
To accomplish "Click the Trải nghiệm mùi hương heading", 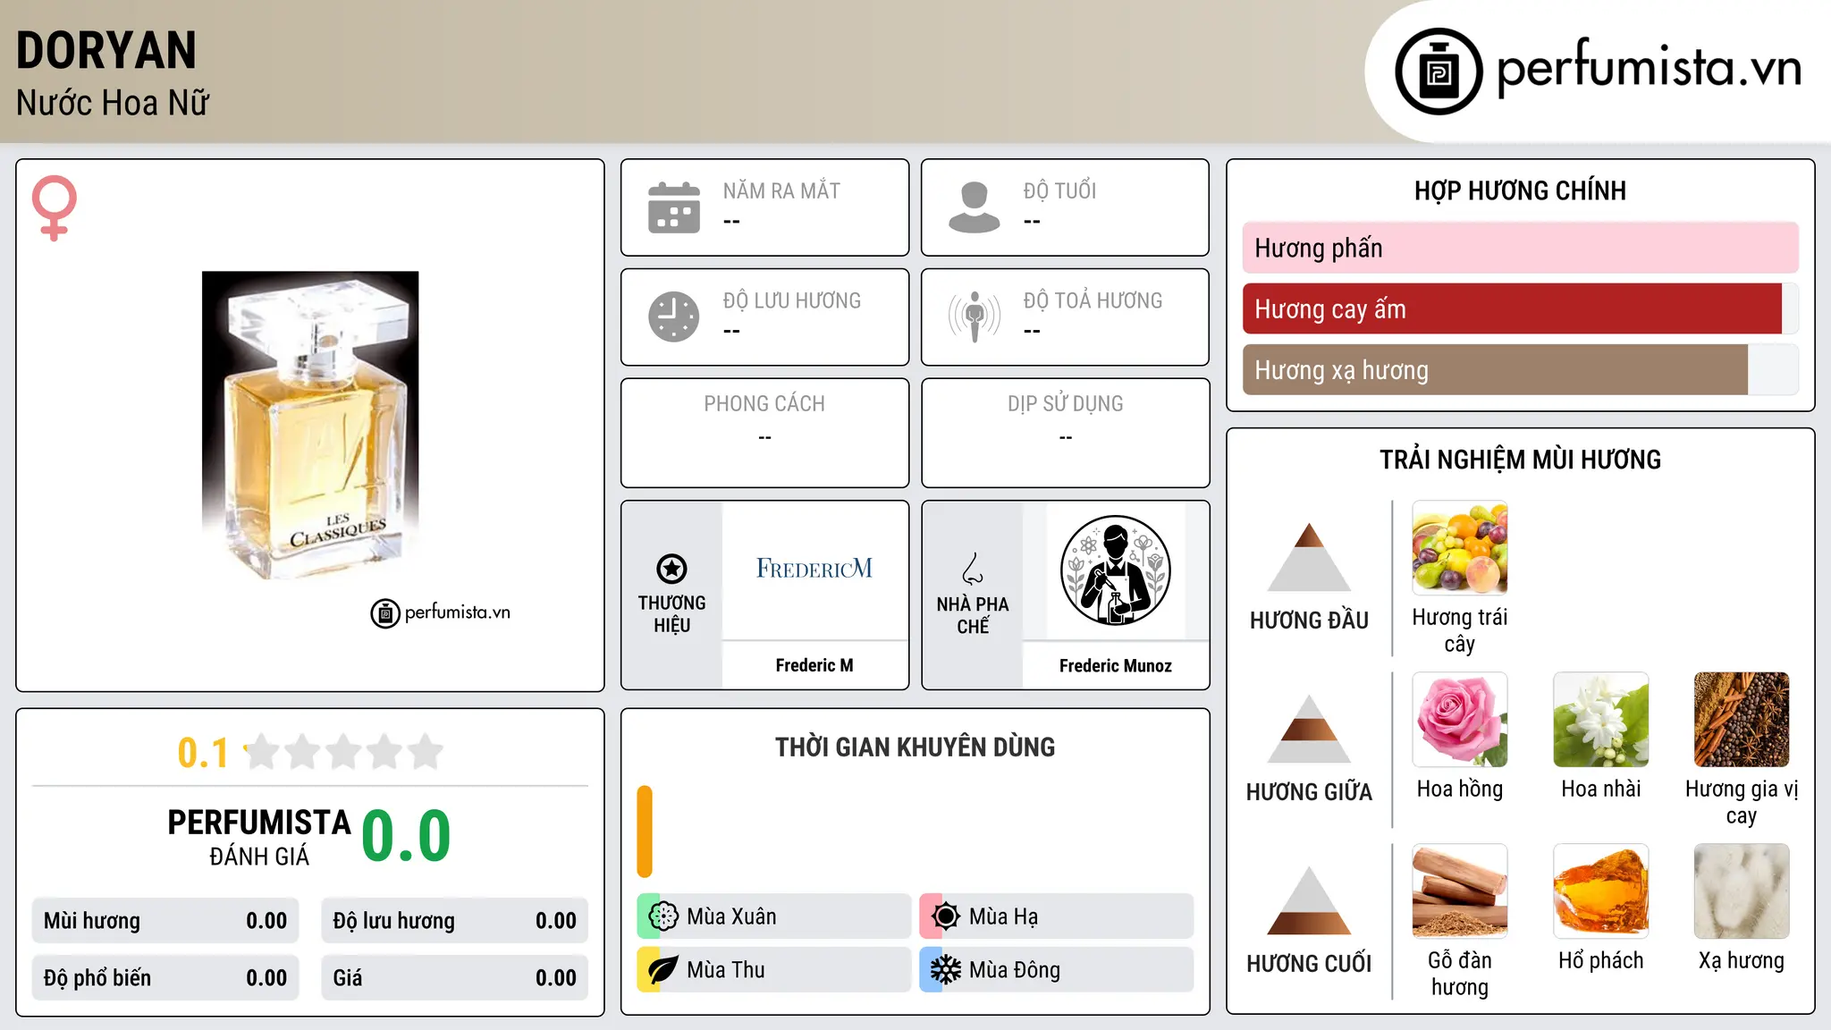I will coord(1520,460).
